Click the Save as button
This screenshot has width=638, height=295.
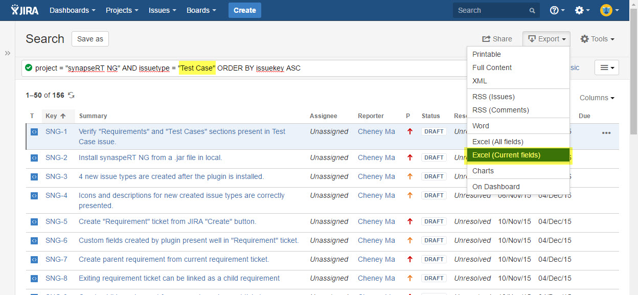90,39
